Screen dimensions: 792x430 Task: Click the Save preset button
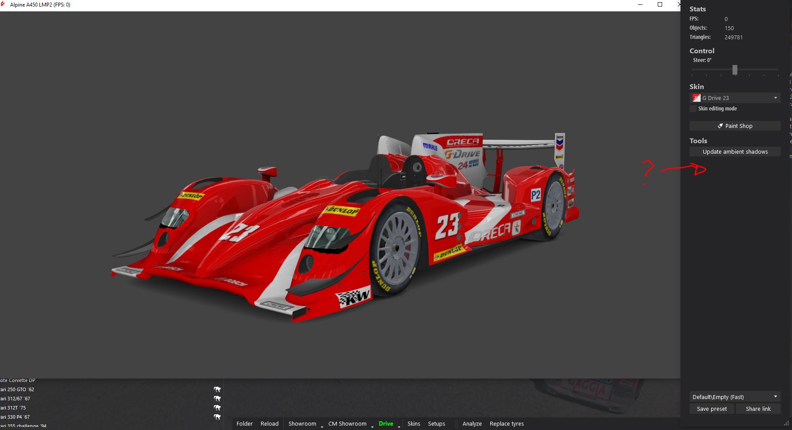[712, 409]
